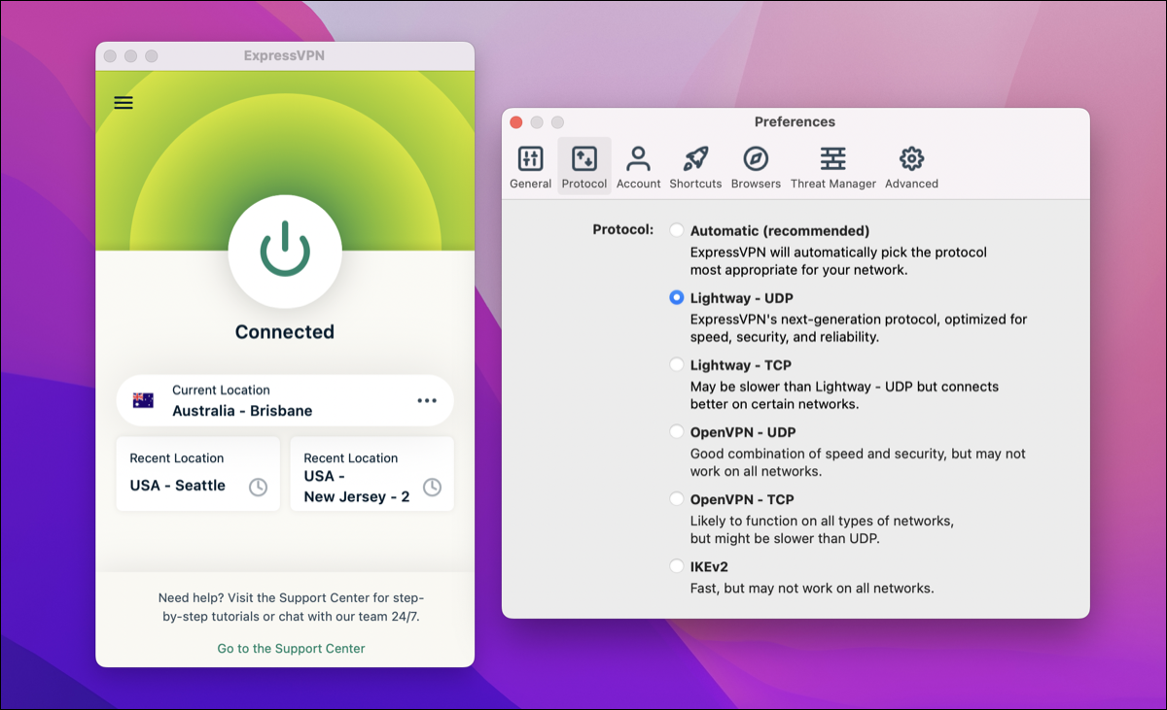Open the three-dots location options
The width and height of the screenshot is (1167, 710).
tap(427, 400)
